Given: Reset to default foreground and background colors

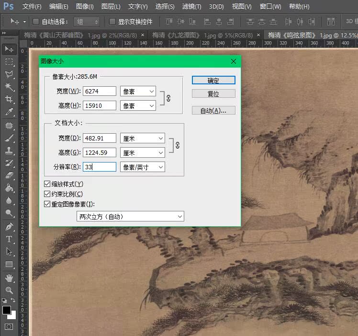Looking at the screenshot, I should coord(4,301).
